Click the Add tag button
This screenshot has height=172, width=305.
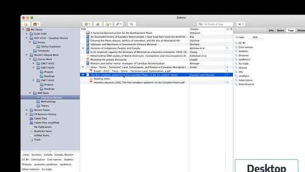[255, 37]
